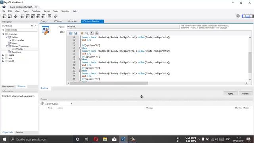
Task: Click the Windows search box in taskbar
Action: pos(40,139)
